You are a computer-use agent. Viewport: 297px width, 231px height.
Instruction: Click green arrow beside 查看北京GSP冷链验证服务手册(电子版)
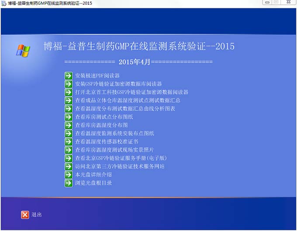coord(69,158)
